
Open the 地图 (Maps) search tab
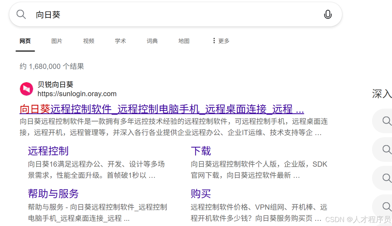(x=184, y=41)
